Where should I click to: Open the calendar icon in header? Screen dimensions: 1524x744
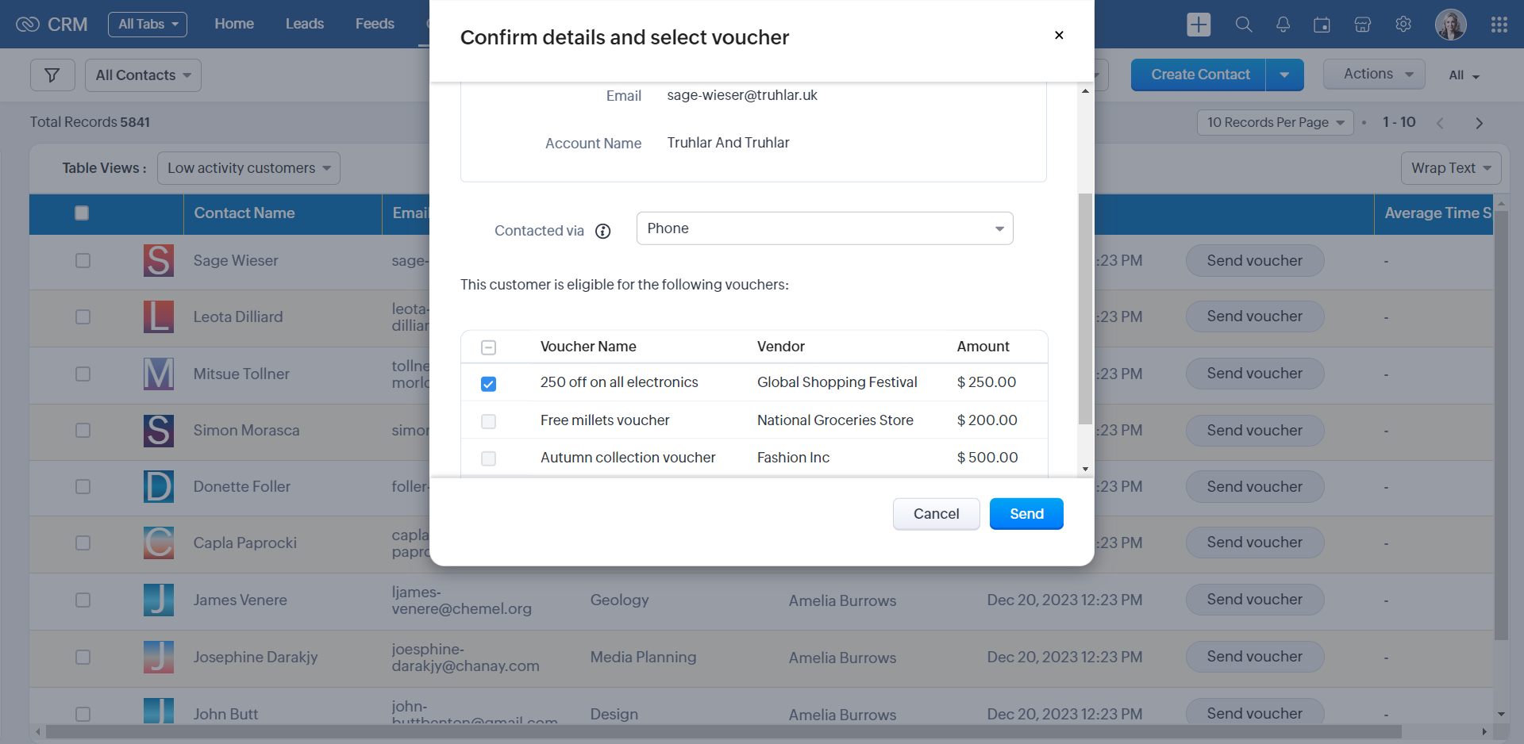1322,25
